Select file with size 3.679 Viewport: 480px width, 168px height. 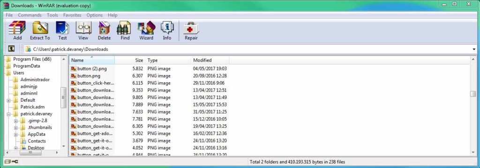[150, 141]
